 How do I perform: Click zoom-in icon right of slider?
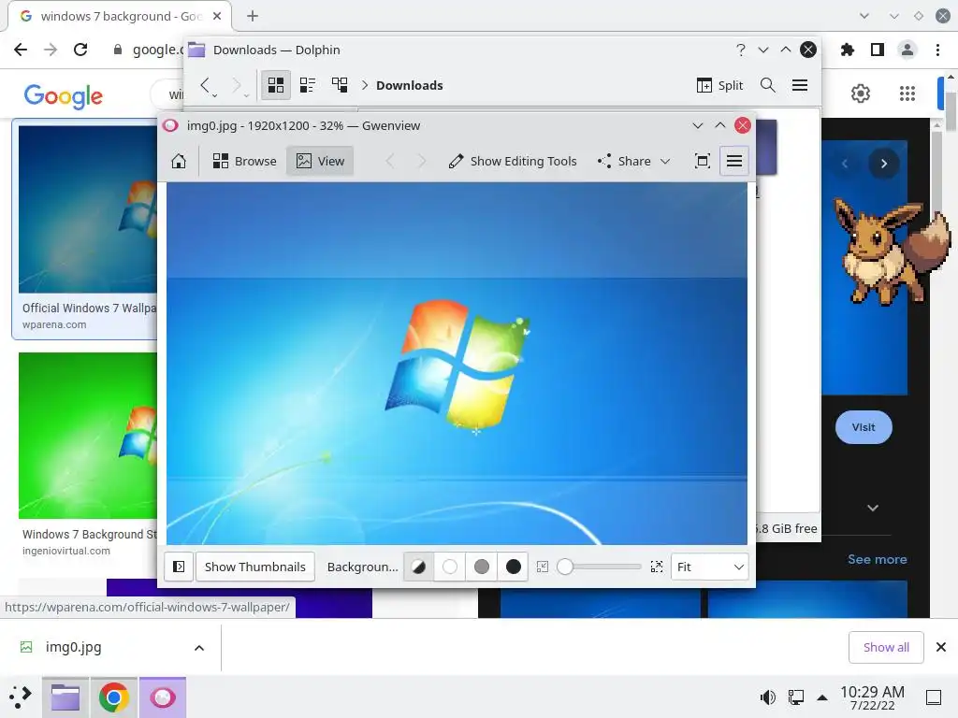pos(657,567)
